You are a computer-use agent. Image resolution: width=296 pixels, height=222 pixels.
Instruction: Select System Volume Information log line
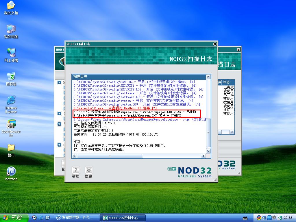140,119
